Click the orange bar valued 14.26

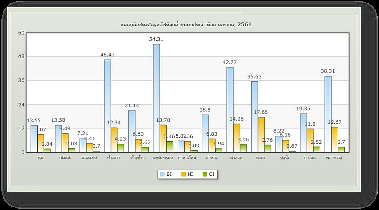pyautogui.click(x=237, y=138)
